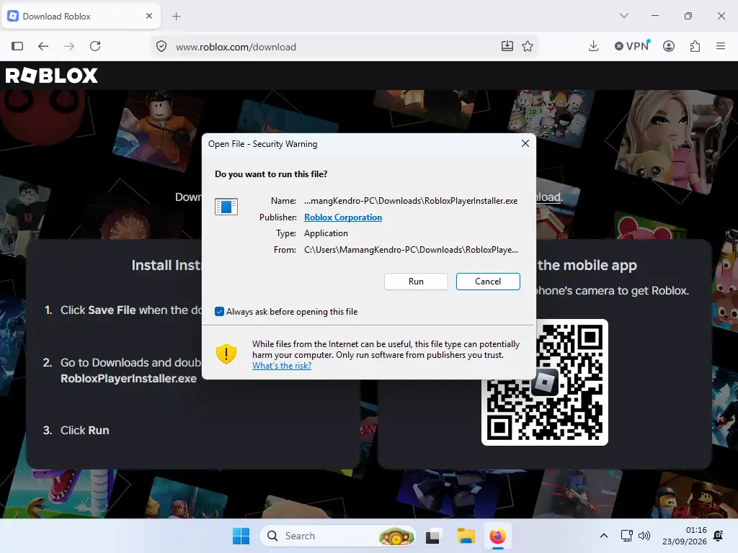This screenshot has width=738, height=553.
Task: Select the Download Roblox tab
Action: 81,16
